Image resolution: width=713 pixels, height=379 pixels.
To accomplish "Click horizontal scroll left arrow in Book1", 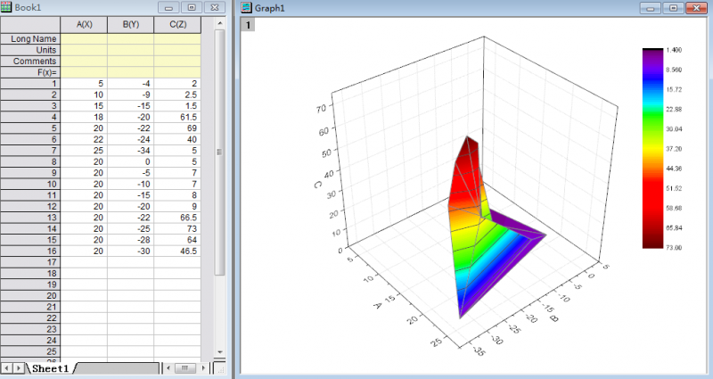I will click(168, 367).
